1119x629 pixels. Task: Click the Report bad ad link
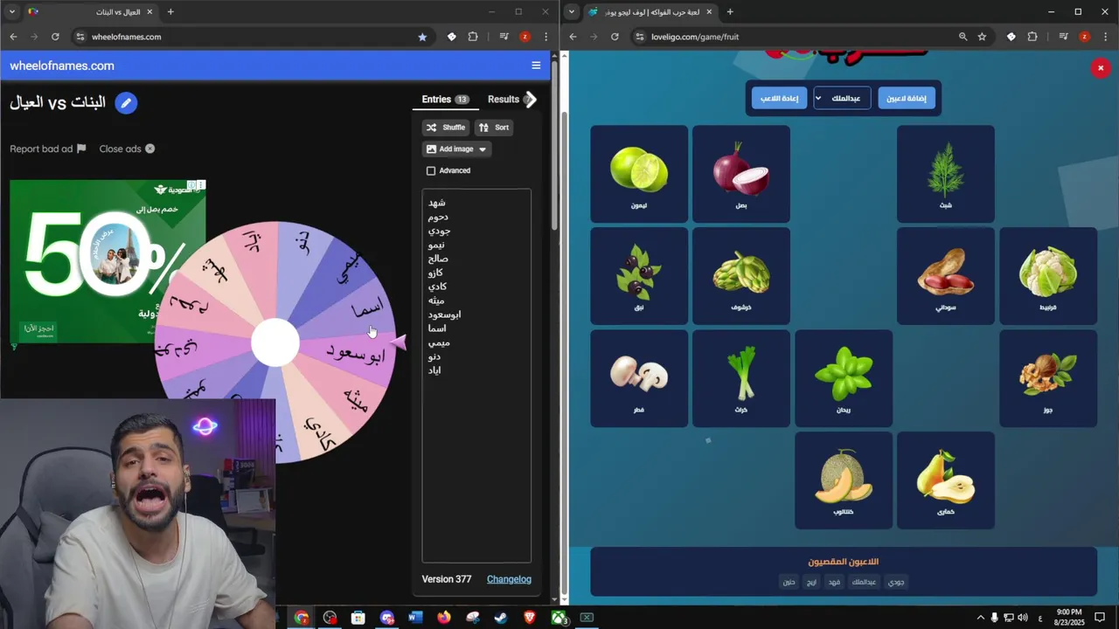(41, 149)
